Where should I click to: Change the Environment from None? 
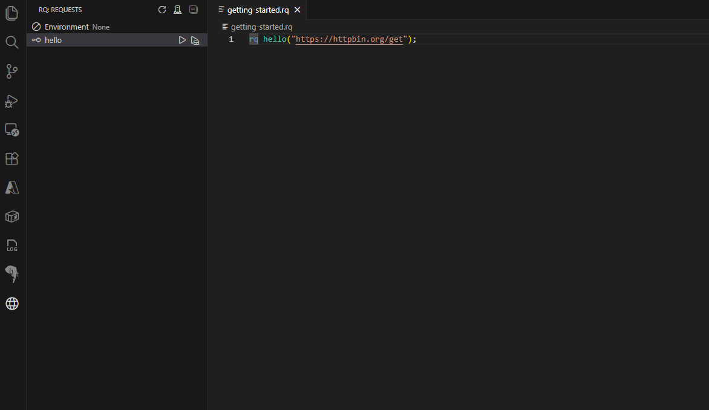click(x=100, y=27)
